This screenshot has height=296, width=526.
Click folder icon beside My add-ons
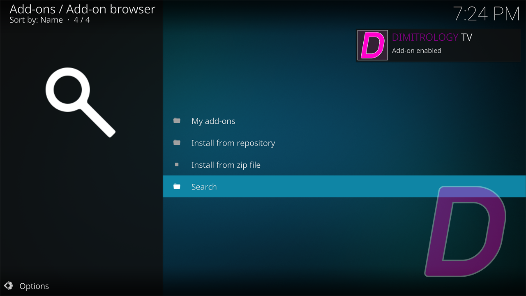tap(177, 120)
